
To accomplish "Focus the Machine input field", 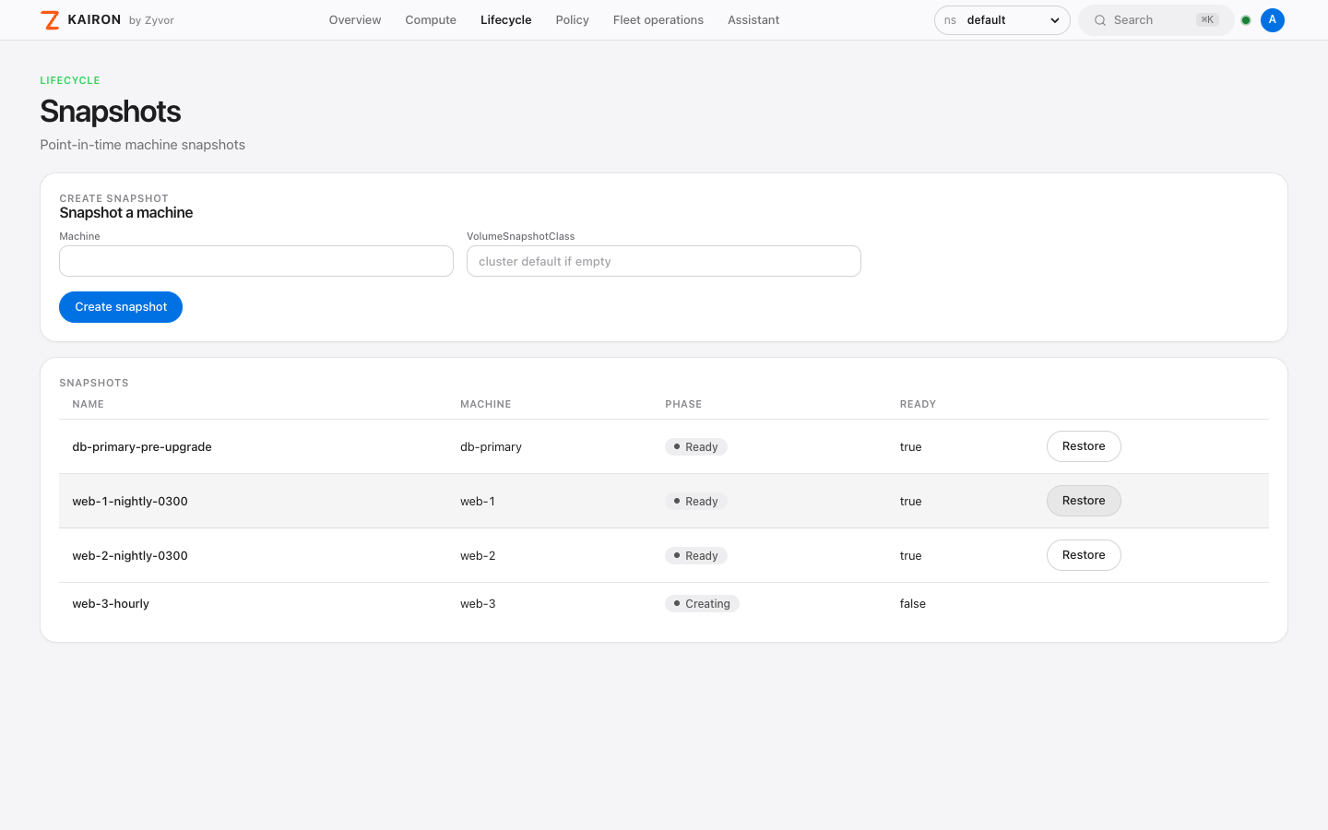I will 256,261.
